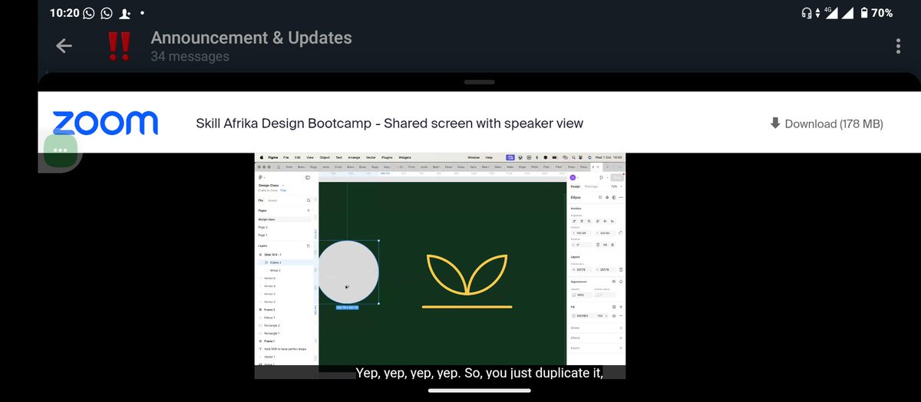This screenshot has width=921, height=402.
Task: Toggle the lock aspect ratio icon
Action: click(x=621, y=269)
